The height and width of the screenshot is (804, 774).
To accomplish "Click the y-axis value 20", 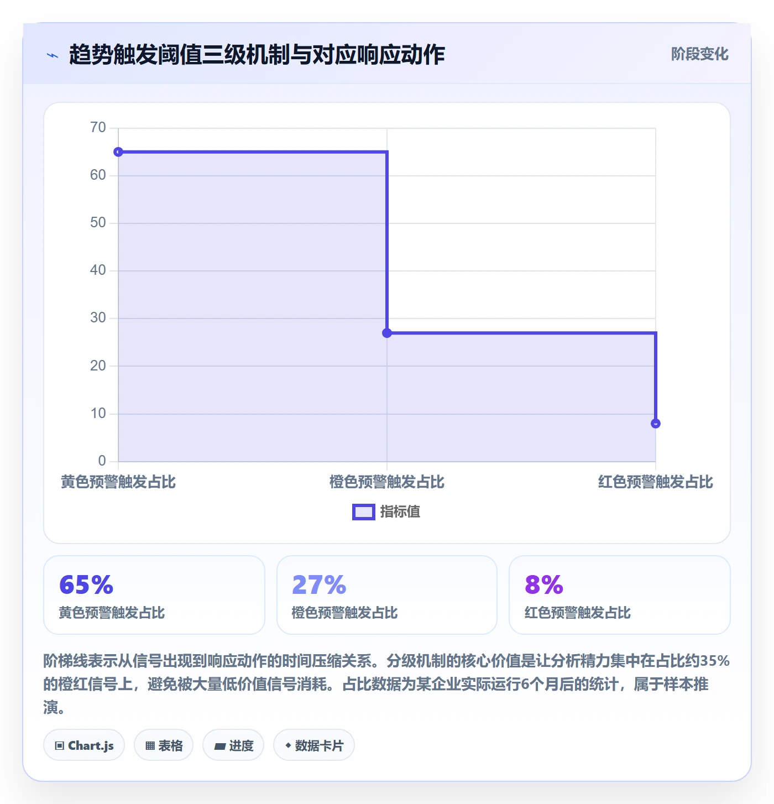I will (98, 366).
